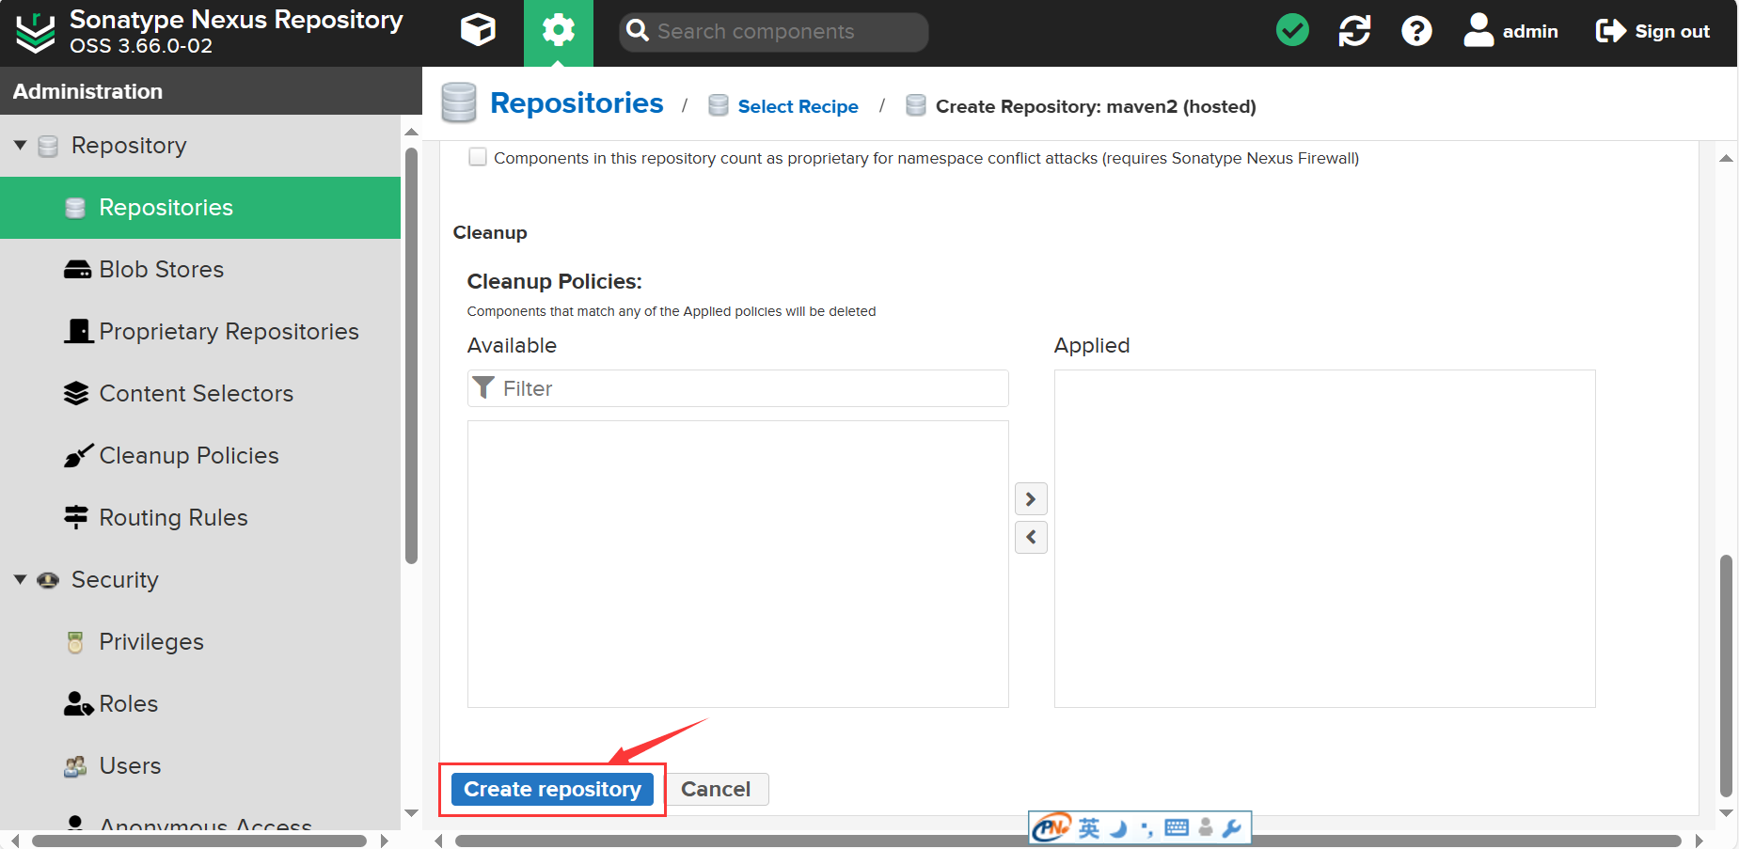
Task: Cancel repository creation
Action: tap(716, 789)
